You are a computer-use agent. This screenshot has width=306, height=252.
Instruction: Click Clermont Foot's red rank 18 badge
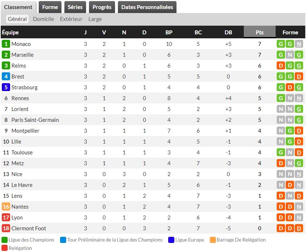pyautogui.click(x=6, y=228)
